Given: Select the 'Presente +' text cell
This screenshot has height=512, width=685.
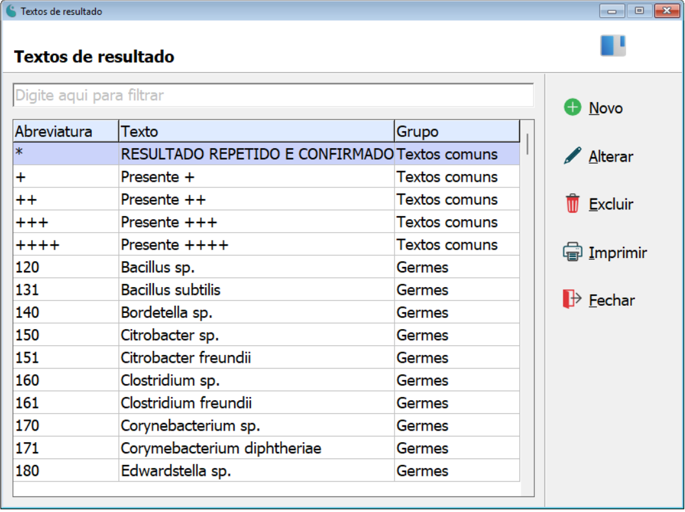Looking at the screenshot, I should [x=256, y=176].
